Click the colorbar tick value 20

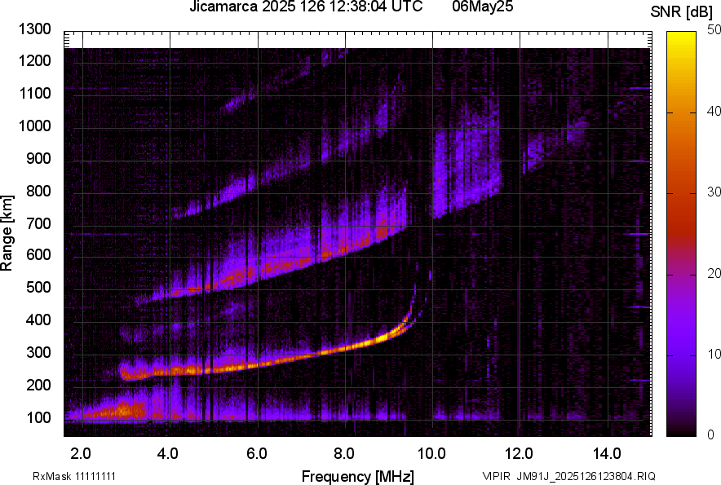click(714, 274)
